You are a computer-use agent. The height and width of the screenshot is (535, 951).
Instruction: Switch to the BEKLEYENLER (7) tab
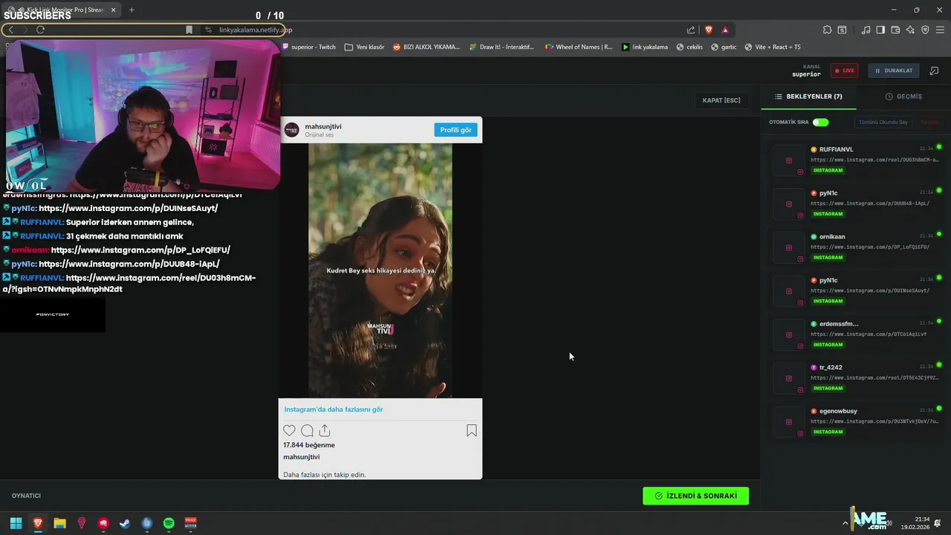point(808,97)
